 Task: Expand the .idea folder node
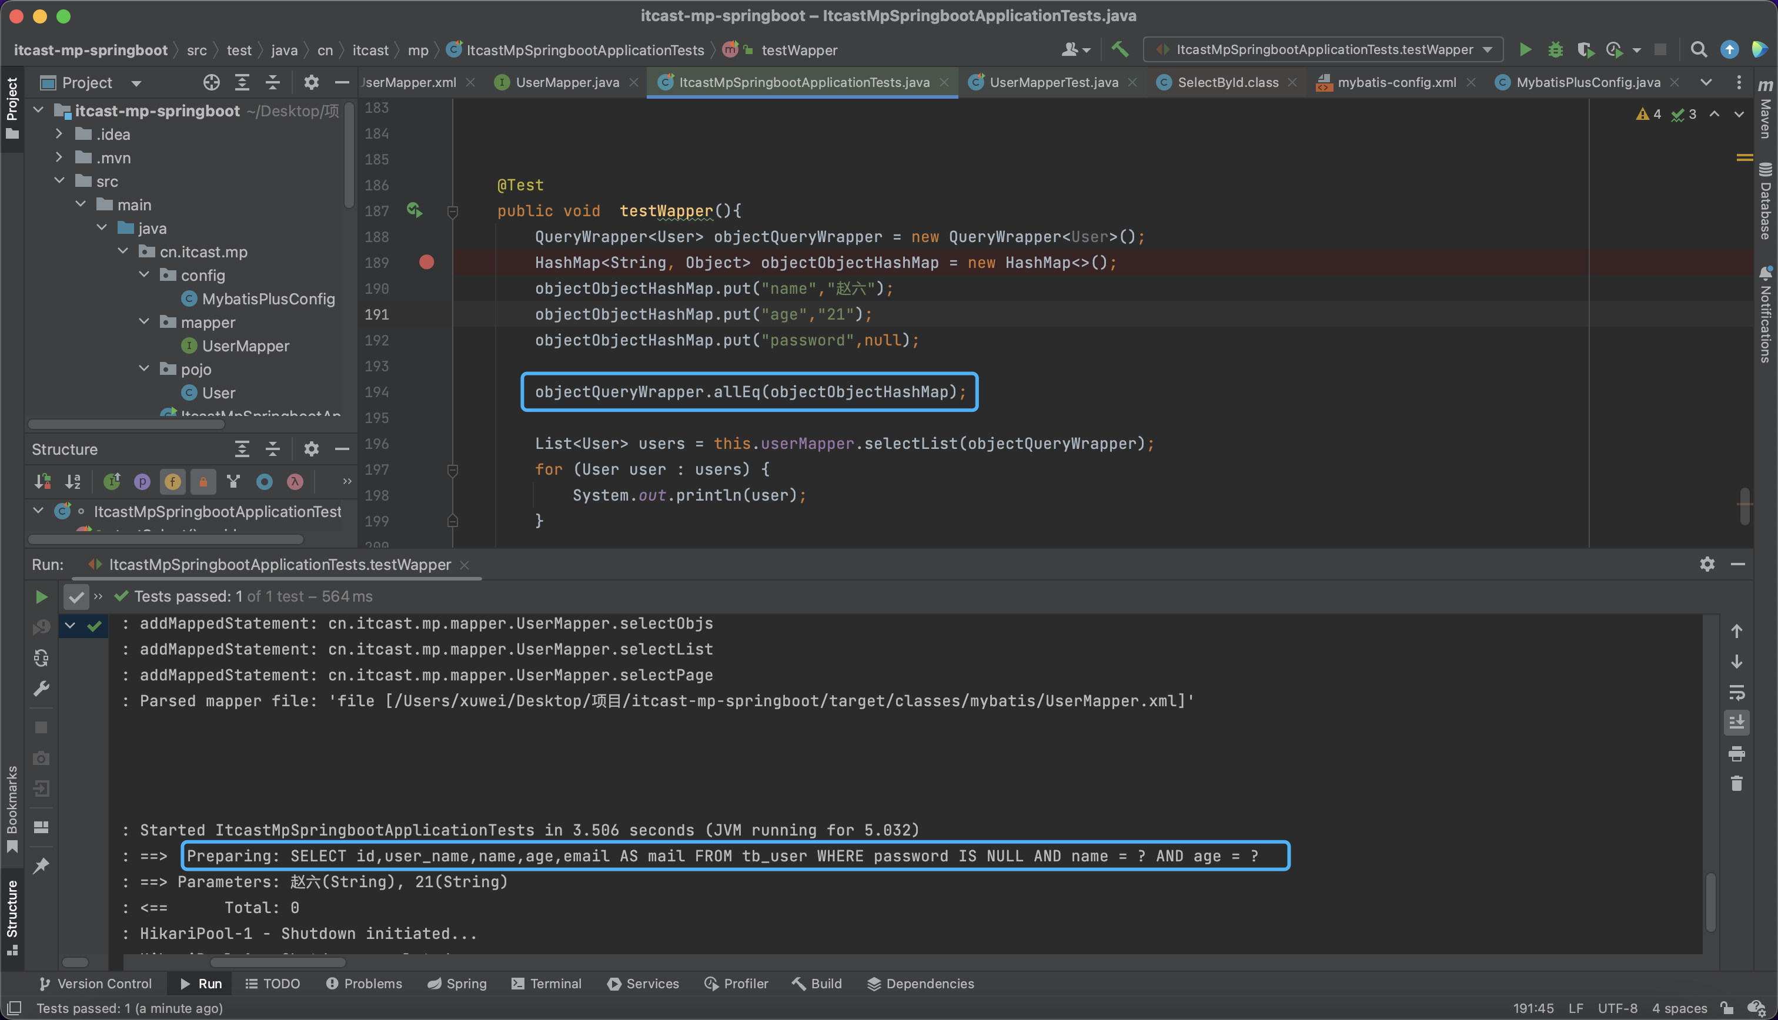click(59, 134)
